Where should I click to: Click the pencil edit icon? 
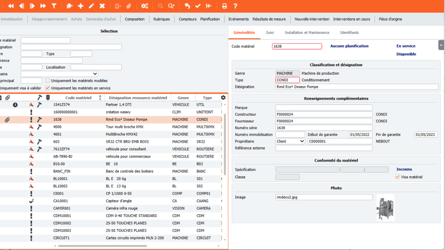(91, 6)
